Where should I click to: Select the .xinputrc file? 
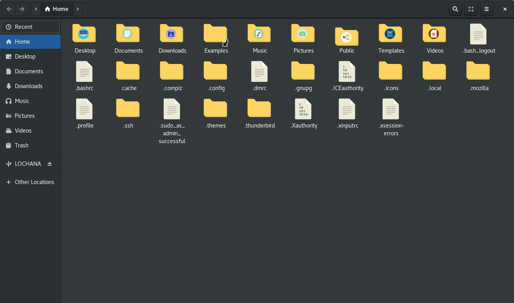click(347, 109)
